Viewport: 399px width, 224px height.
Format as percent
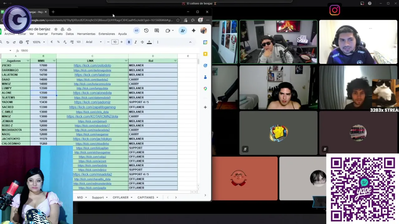tap(58, 42)
